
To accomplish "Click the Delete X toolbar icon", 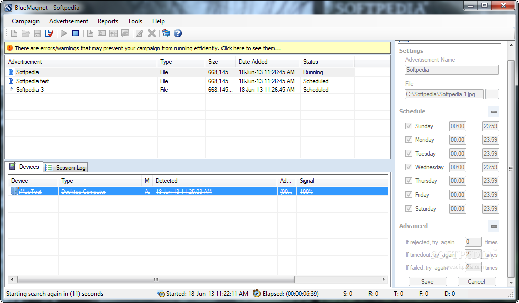I will point(152,33).
